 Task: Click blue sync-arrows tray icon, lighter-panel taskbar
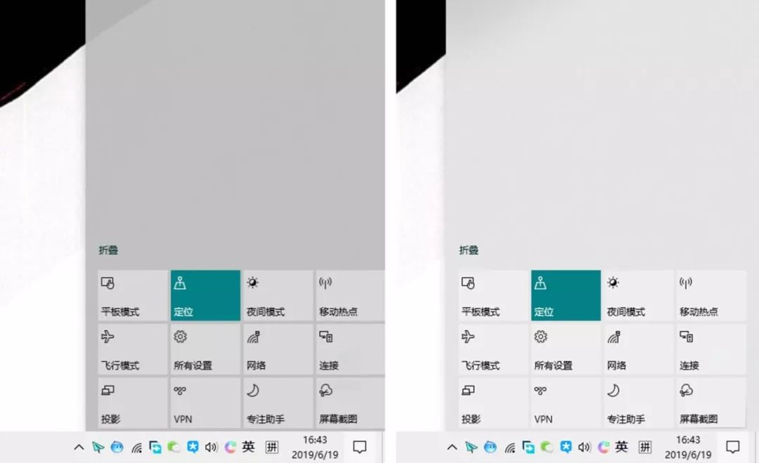click(528, 448)
